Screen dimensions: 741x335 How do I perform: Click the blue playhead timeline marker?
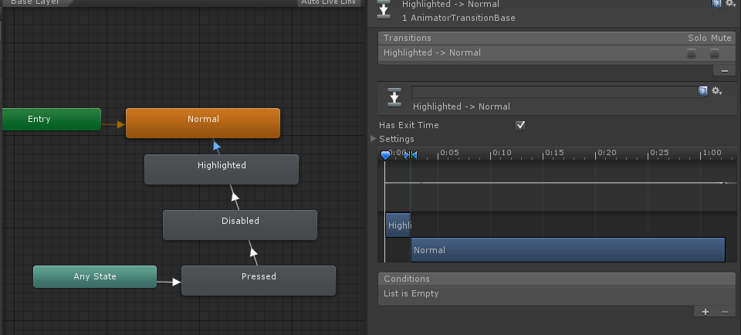(386, 155)
